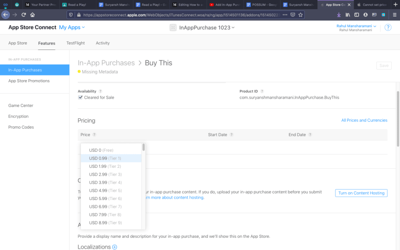Show help for Start Date

coord(231,135)
